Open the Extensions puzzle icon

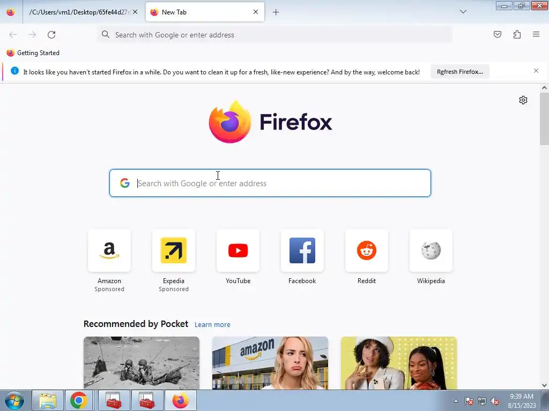pyautogui.click(x=517, y=34)
